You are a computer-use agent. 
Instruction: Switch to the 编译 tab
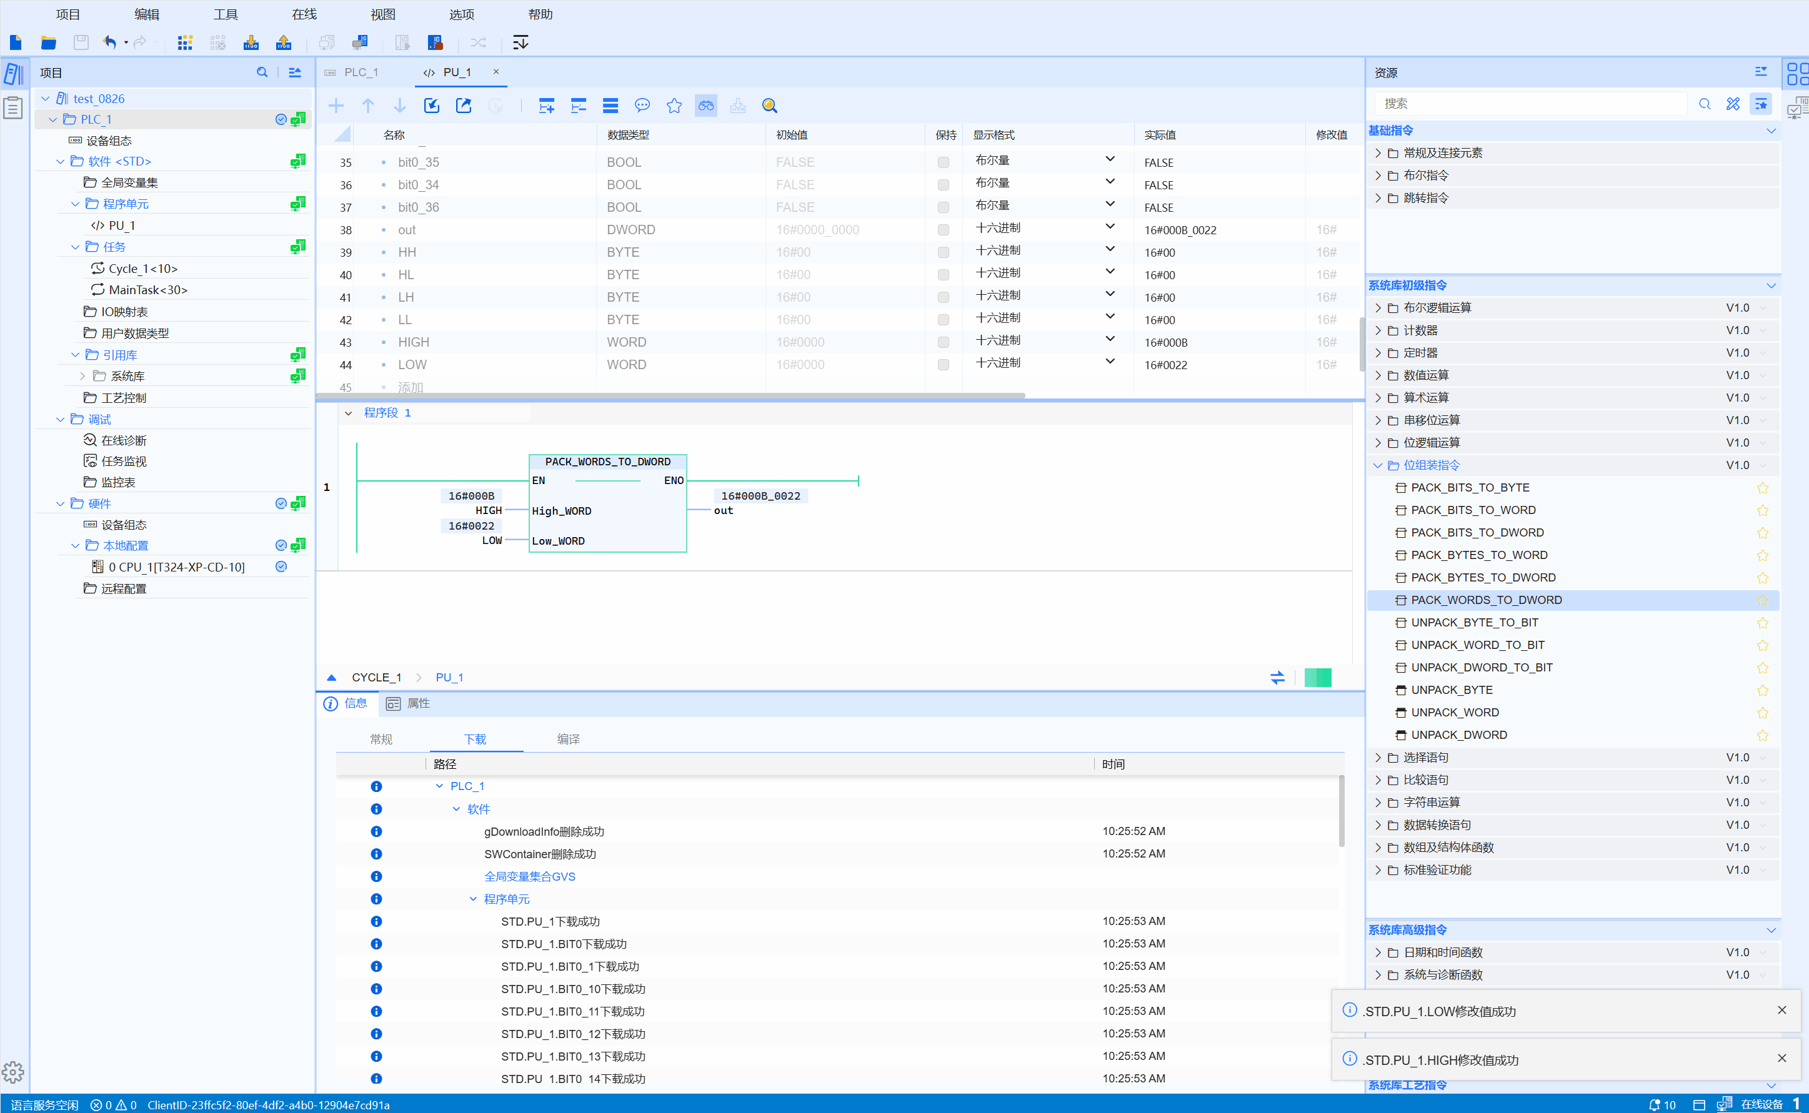[567, 739]
